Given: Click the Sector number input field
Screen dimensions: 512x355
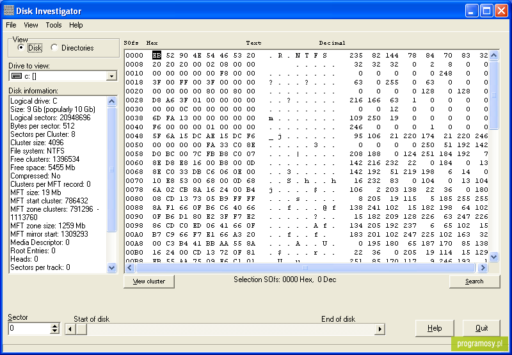Looking at the screenshot, I should pos(29,328).
